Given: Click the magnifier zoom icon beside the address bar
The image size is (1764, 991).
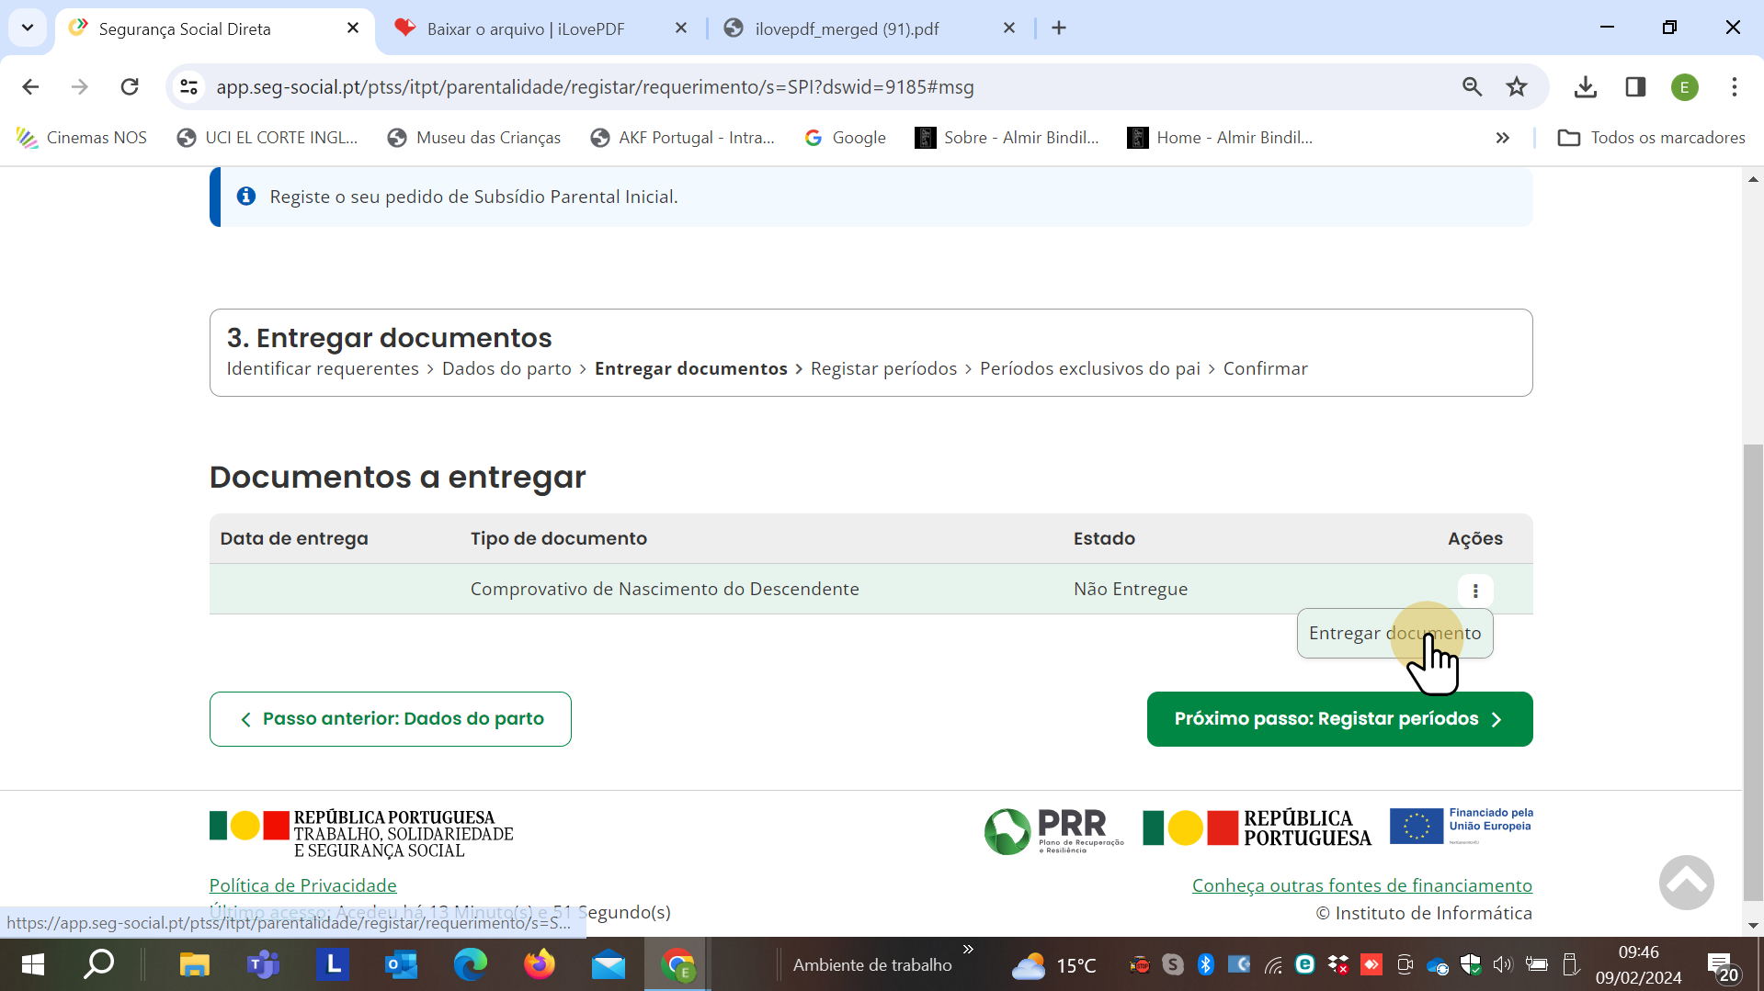Looking at the screenshot, I should (x=1473, y=87).
